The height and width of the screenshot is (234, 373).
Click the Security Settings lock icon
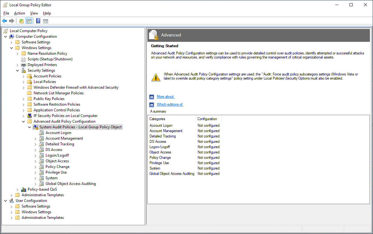(24, 70)
